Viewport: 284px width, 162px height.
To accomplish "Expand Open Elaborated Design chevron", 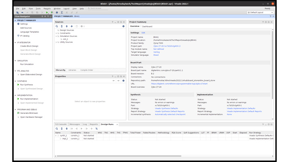I will tap(18, 75).
